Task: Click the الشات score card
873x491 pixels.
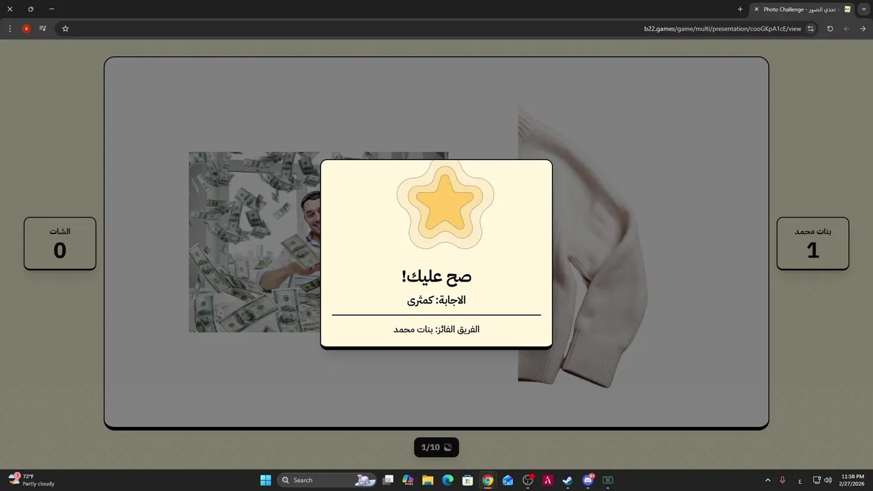Action: [60, 243]
